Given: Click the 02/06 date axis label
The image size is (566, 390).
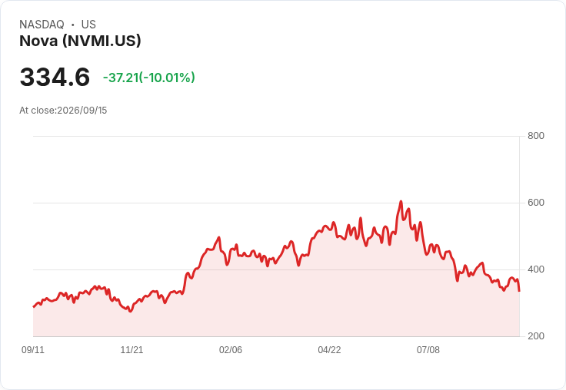Looking at the screenshot, I should tap(231, 349).
